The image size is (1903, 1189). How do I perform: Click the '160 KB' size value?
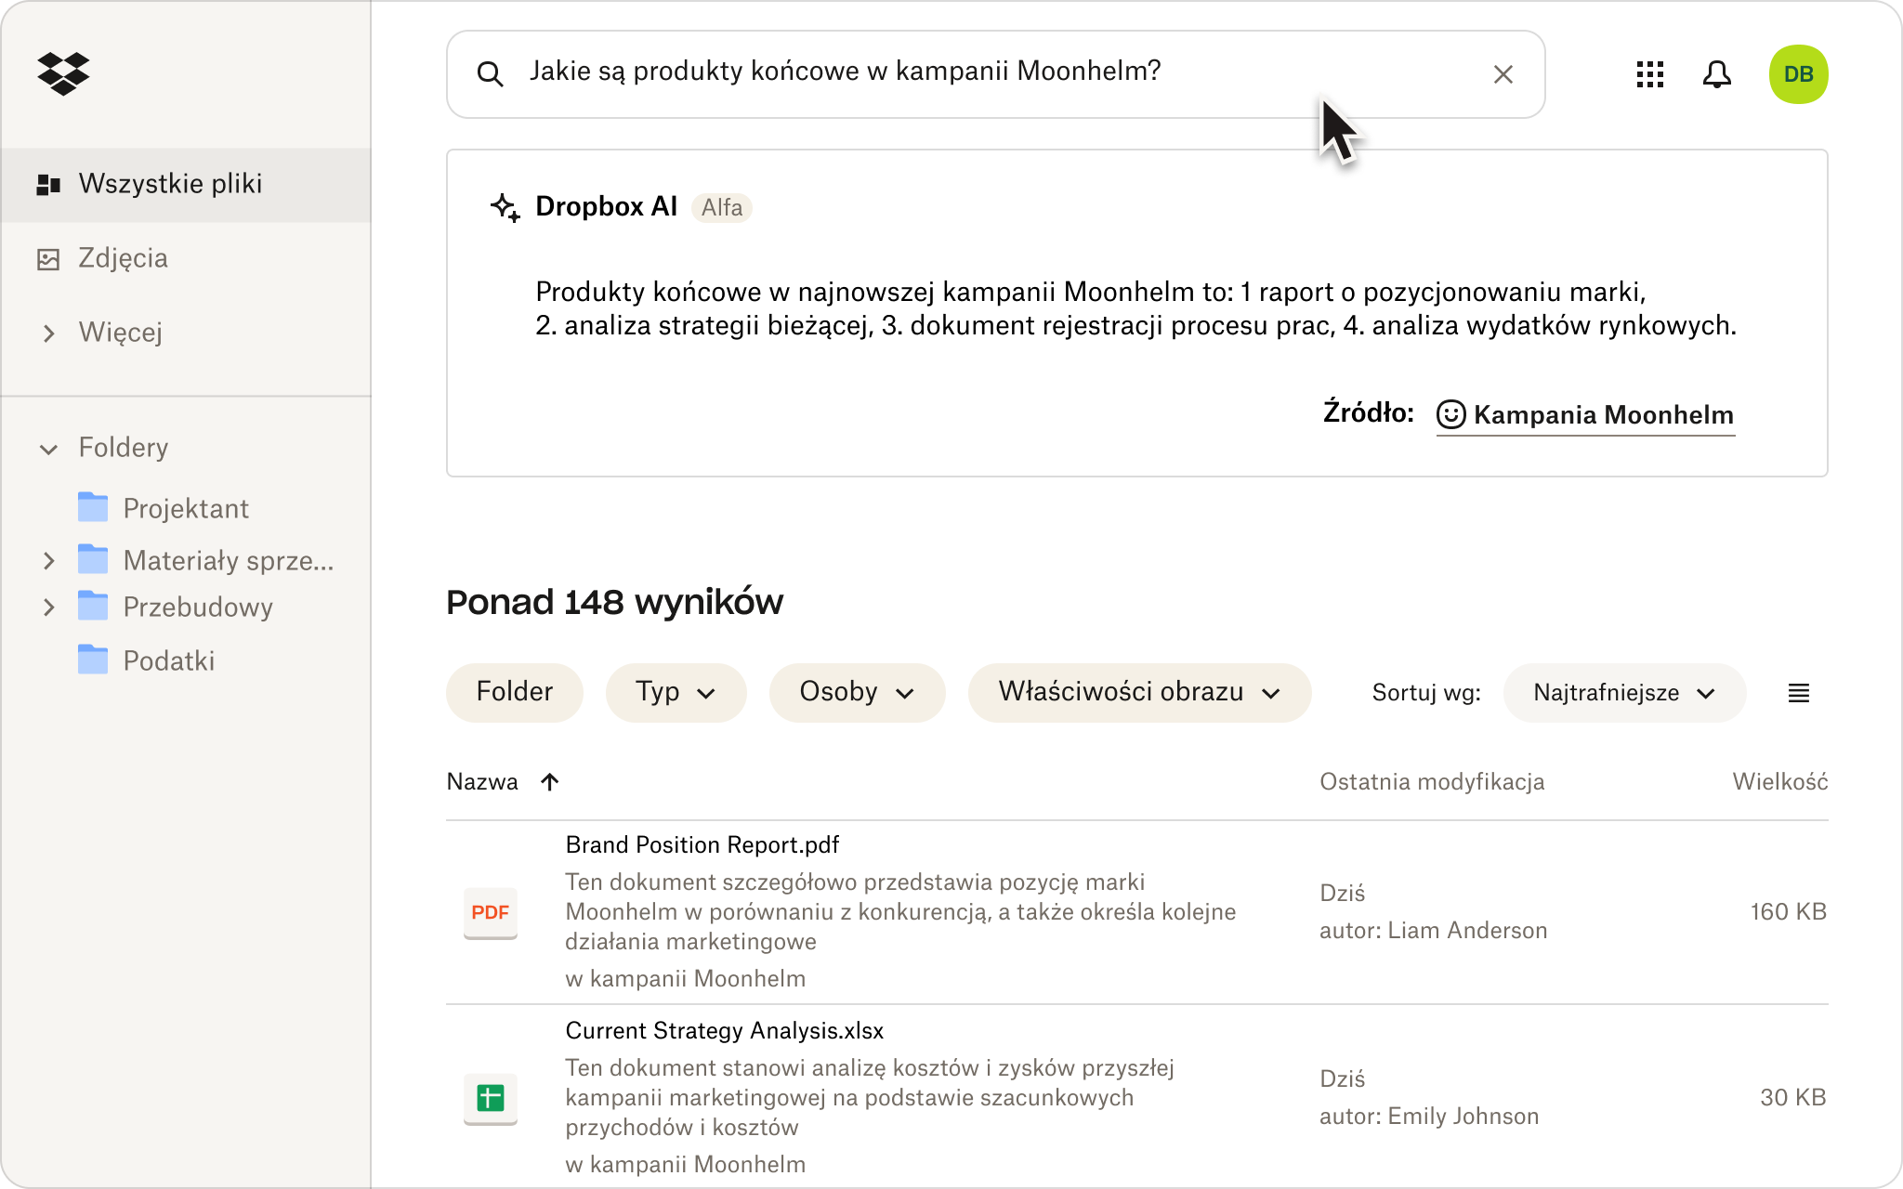pyautogui.click(x=1788, y=912)
